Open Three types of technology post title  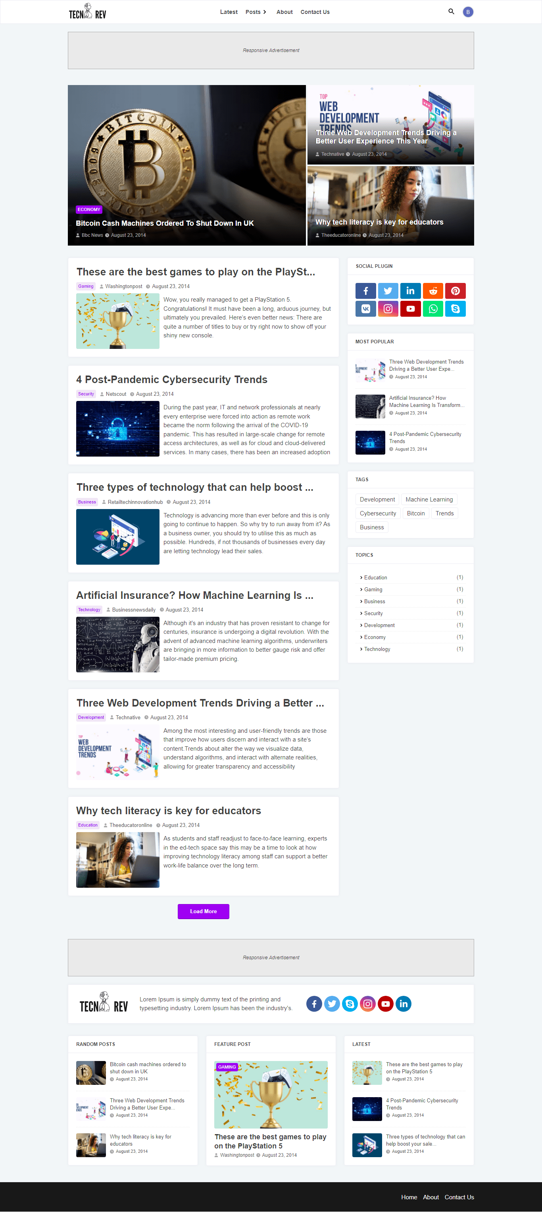[194, 487]
